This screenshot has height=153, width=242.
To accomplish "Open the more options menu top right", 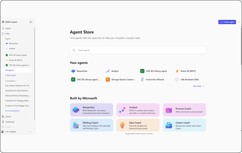I will coord(239,22).
